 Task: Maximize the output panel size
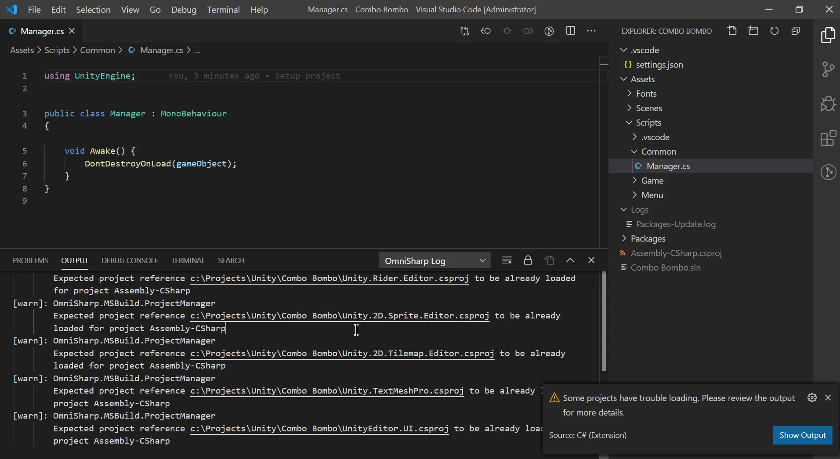click(570, 260)
